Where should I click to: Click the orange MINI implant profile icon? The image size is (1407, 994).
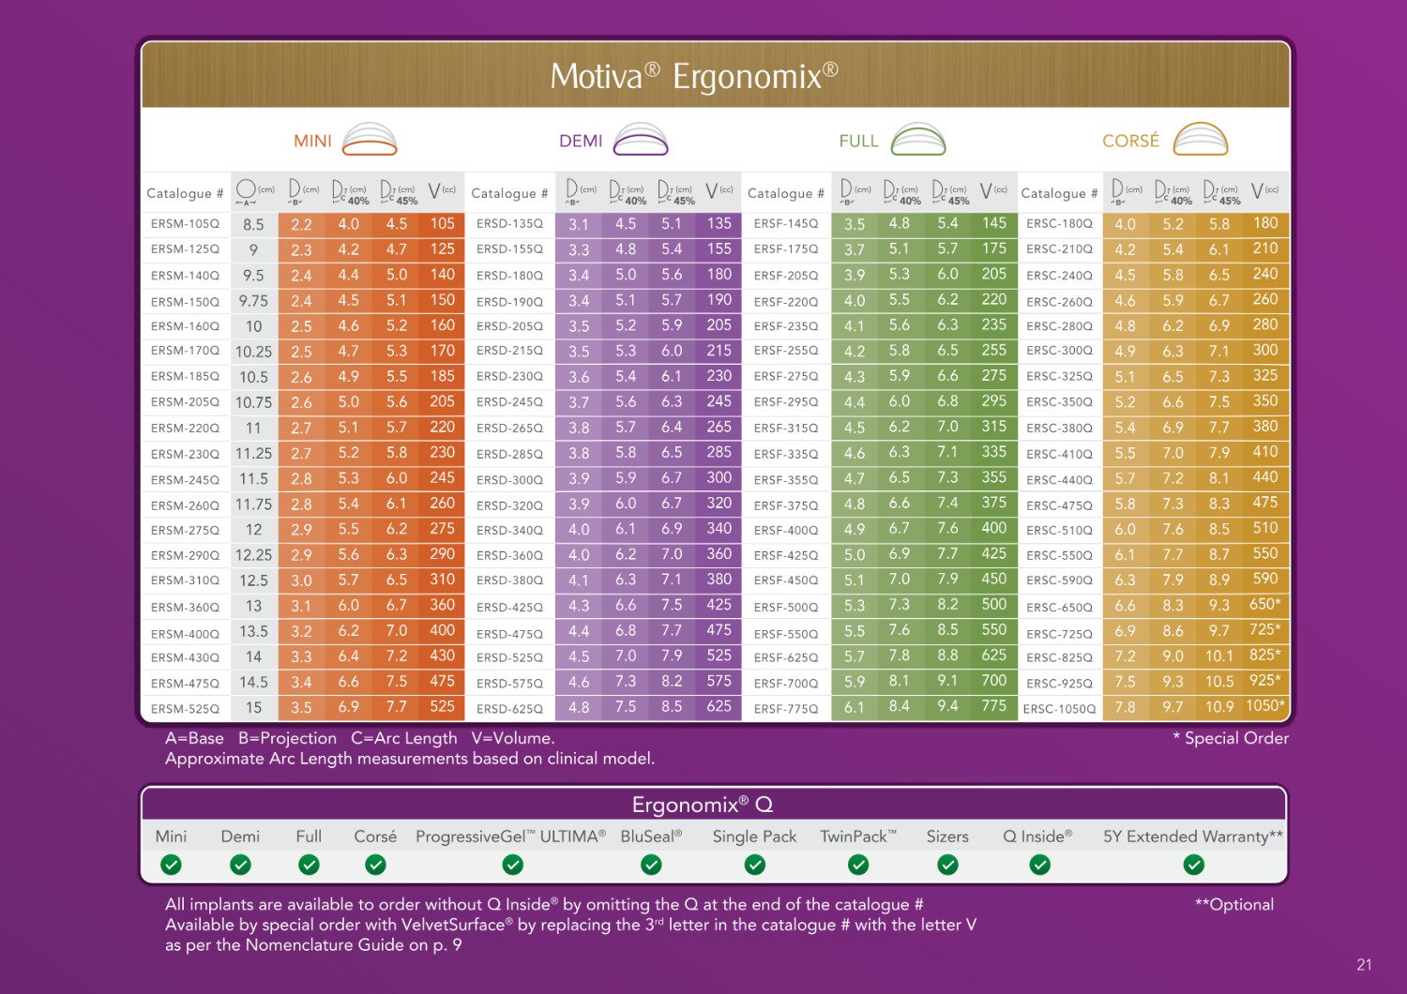(370, 140)
